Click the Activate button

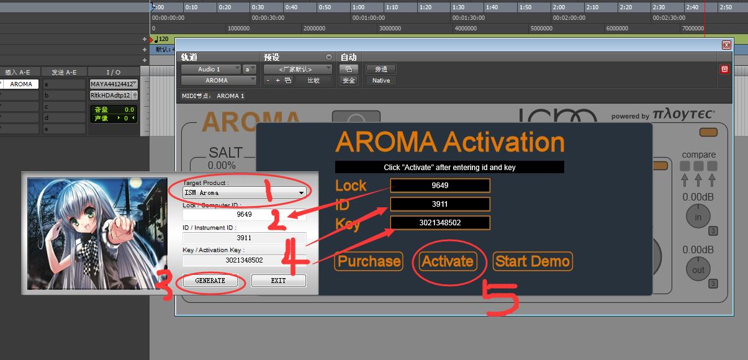tap(448, 261)
